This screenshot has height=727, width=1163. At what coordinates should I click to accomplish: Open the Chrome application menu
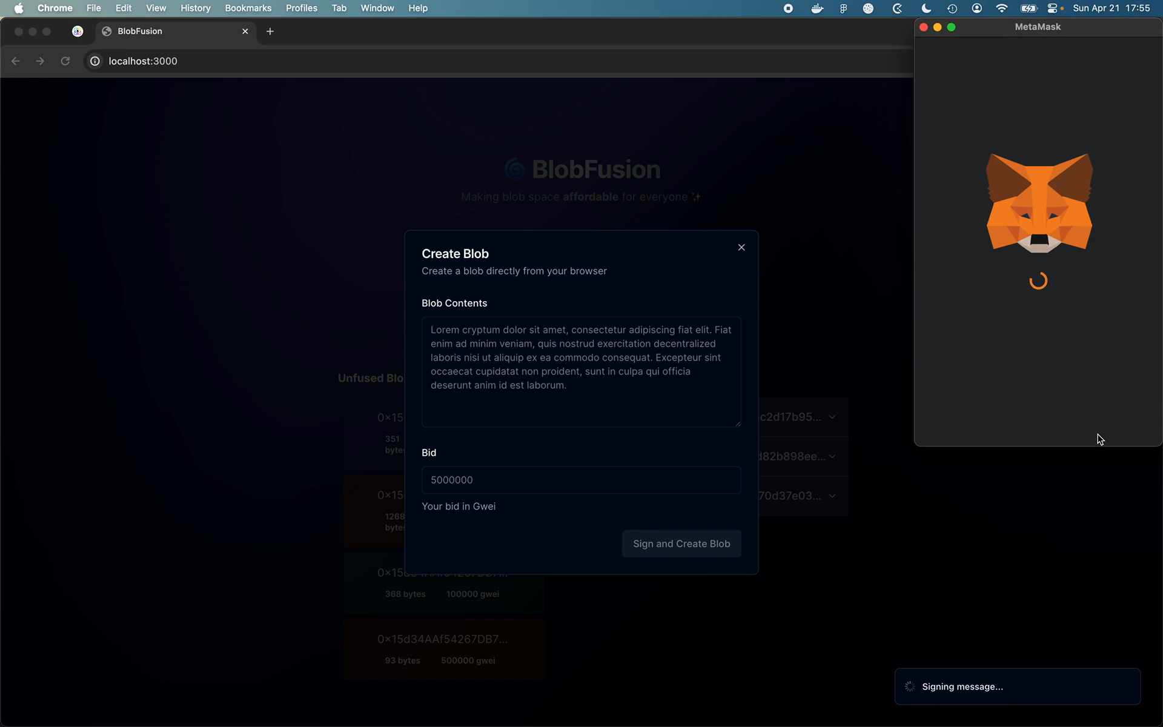(x=55, y=8)
